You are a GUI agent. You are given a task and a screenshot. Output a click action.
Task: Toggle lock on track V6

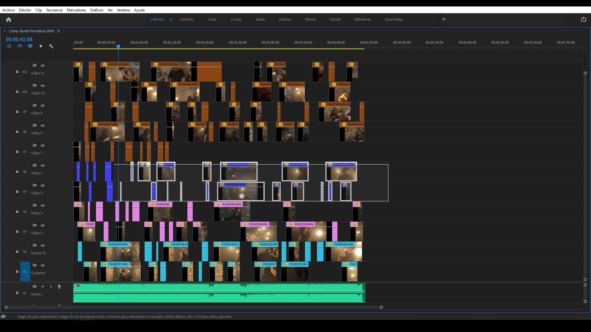pyautogui.click(x=17, y=172)
